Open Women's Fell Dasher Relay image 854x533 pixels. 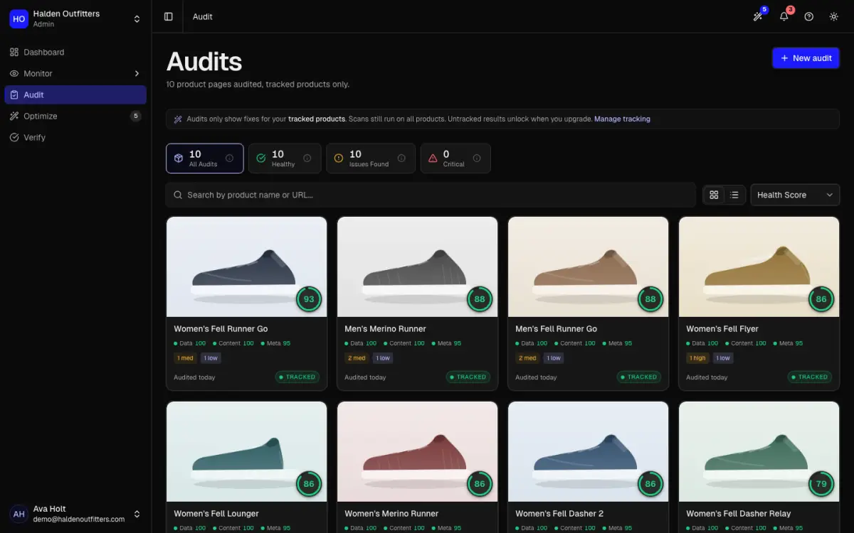[759, 451]
